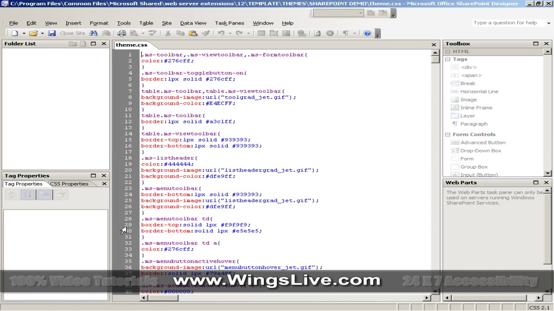Select Inline Frame in the Toolbox
This screenshot has height=311, width=554.
(x=476, y=108)
